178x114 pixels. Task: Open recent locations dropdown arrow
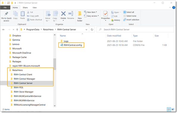[x=13, y=30]
